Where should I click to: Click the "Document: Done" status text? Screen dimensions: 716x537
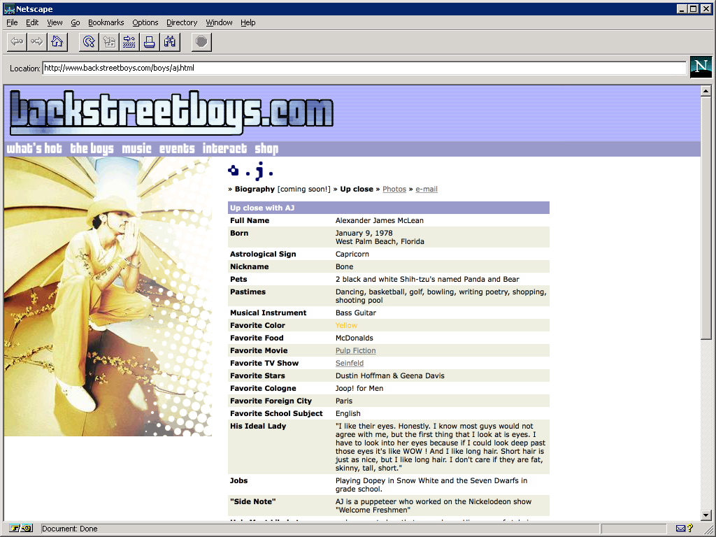point(70,529)
